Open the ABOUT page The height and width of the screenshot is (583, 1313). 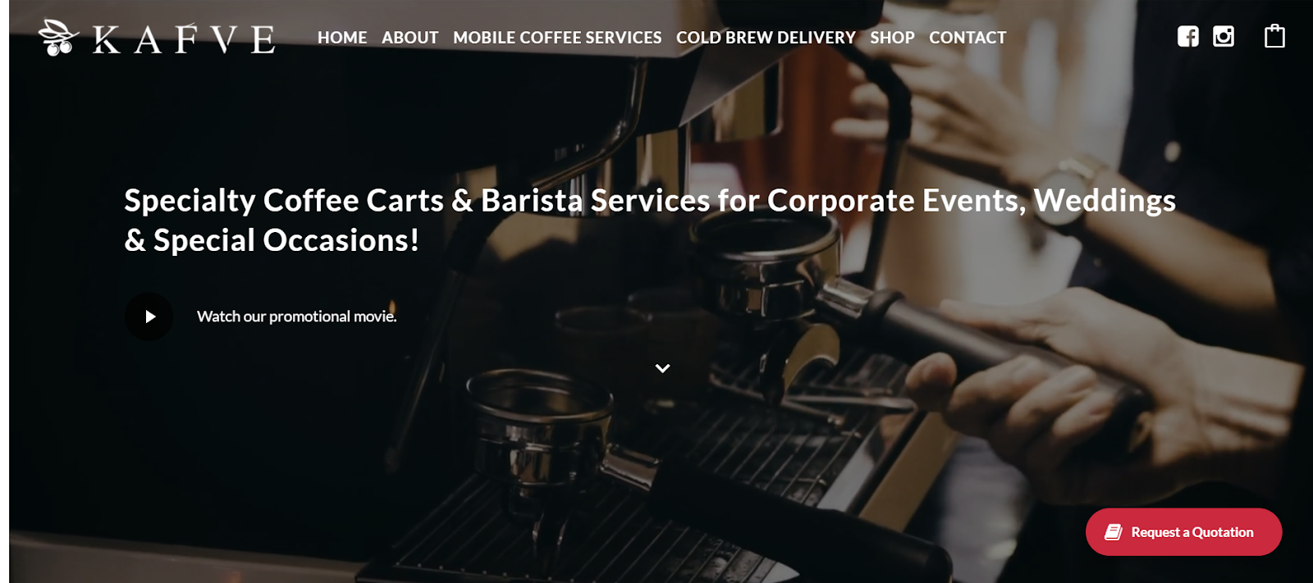tap(409, 38)
